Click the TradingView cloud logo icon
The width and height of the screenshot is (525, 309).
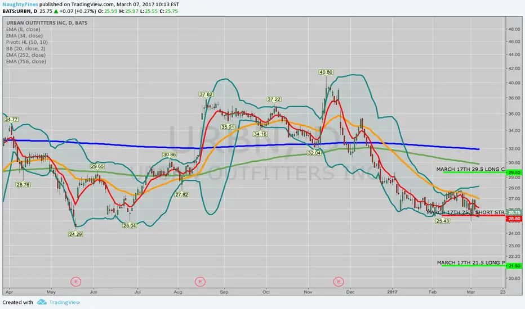pos(42,302)
